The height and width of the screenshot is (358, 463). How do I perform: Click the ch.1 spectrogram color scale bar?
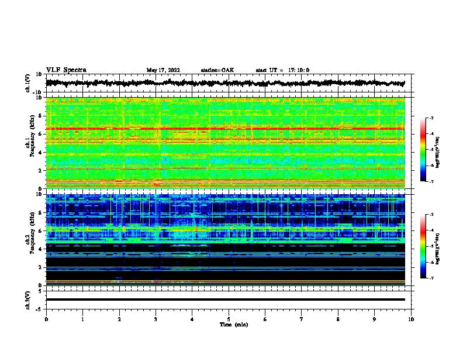pyautogui.click(x=423, y=150)
